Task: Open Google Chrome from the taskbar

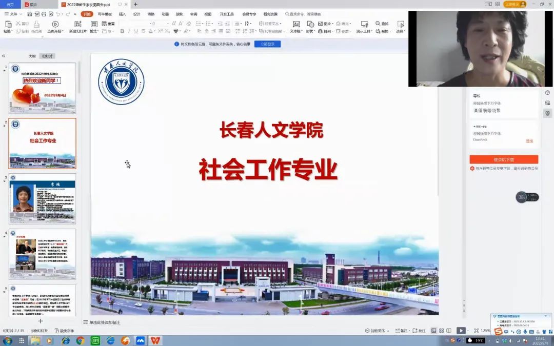Action: pyautogui.click(x=81, y=340)
